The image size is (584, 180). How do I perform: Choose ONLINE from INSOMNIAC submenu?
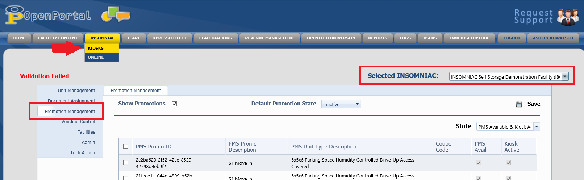102,57
